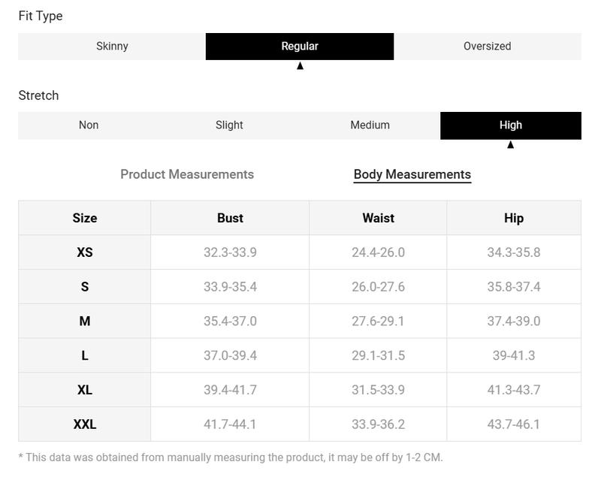Select the XXL size row label
Image resolution: width=601 pixels, height=480 pixels.
(x=85, y=424)
